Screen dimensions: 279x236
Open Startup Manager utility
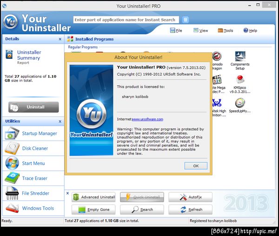pyautogui.click(x=33, y=133)
